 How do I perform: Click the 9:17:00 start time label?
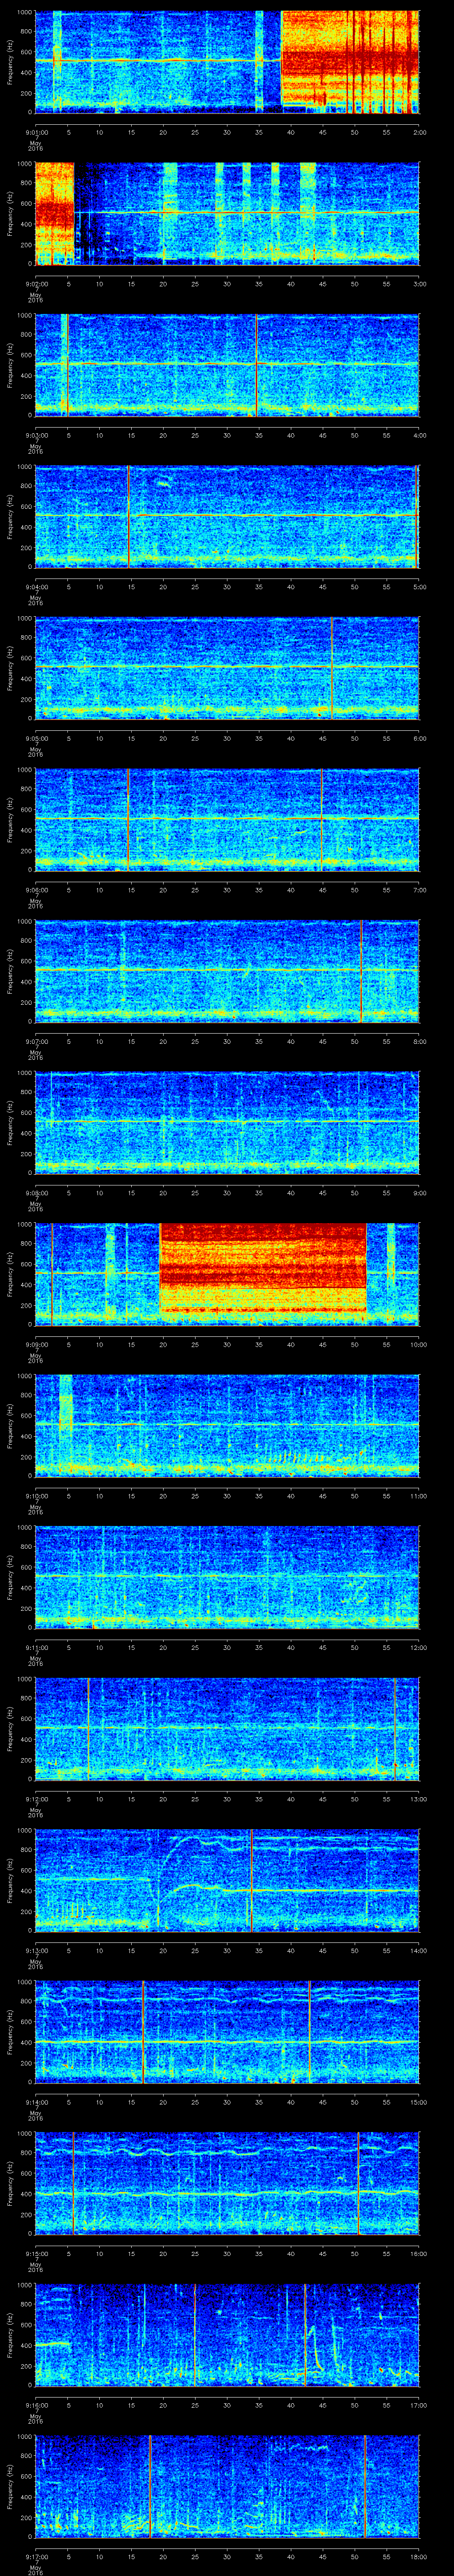pyautogui.click(x=37, y=2557)
